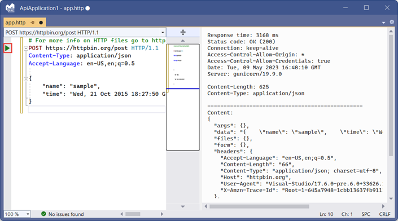Collapse the POST request fold marker
Viewport: 398px width, 221px height.
tap(25, 48)
